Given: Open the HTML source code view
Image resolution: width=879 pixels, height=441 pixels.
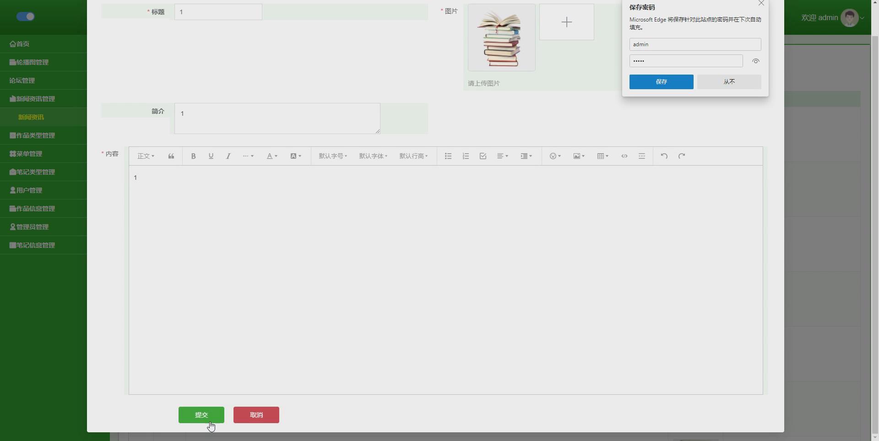Looking at the screenshot, I should coord(624,156).
